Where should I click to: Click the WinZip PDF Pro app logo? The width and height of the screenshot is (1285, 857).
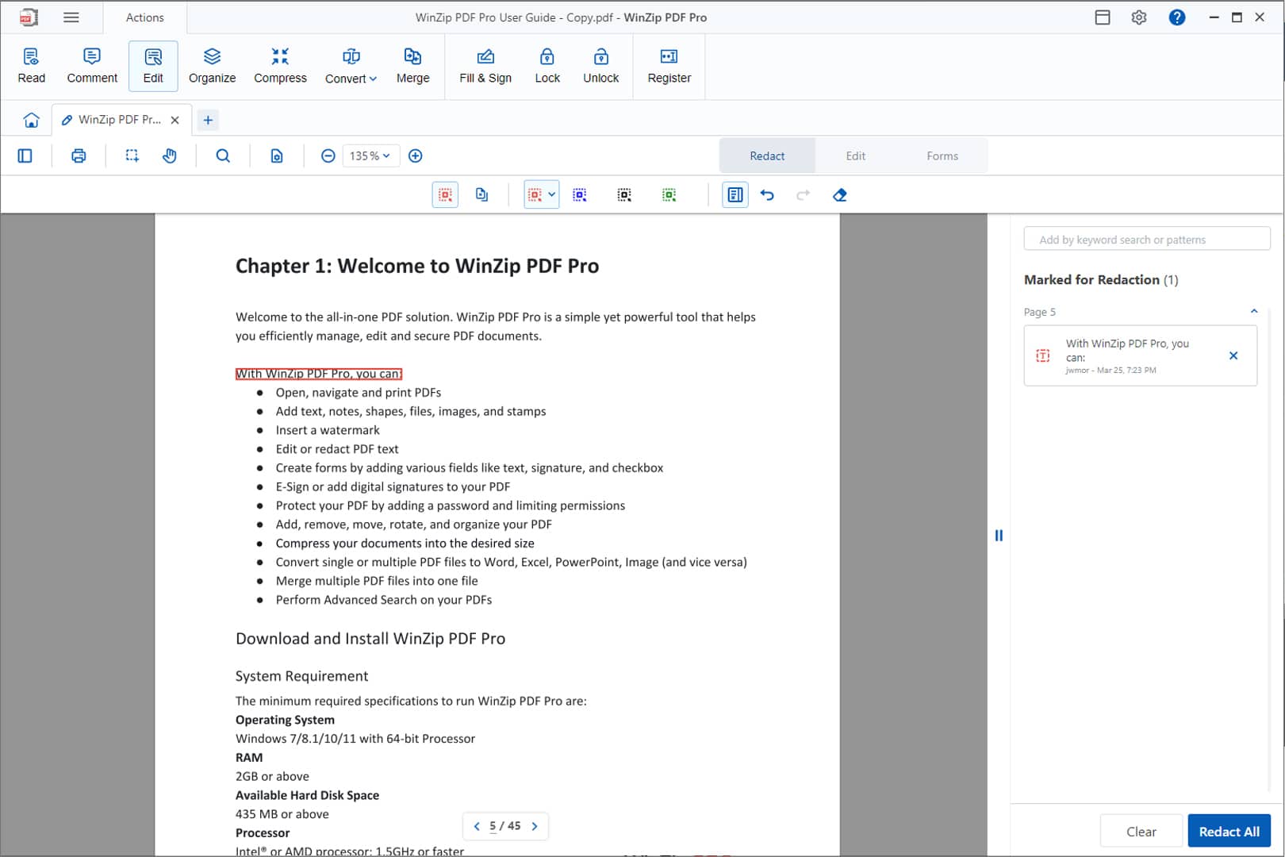click(x=29, y=17)
